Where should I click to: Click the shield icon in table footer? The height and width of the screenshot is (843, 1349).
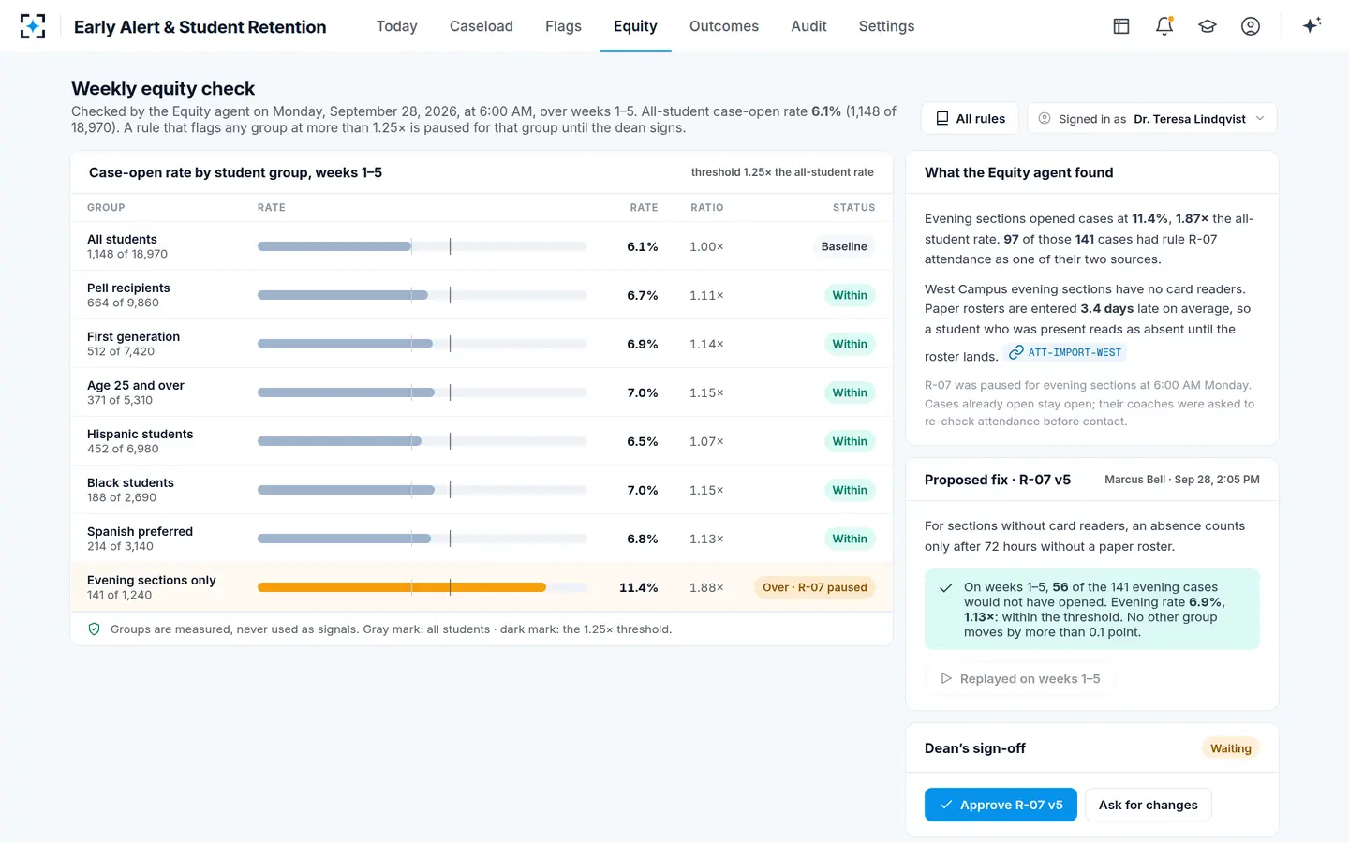[94, 629]
